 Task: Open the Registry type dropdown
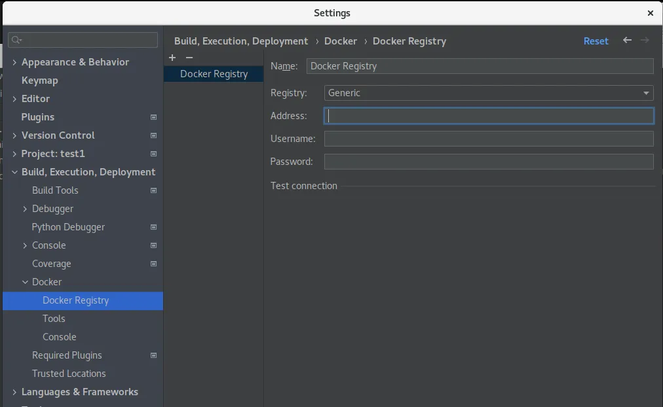[489, 93]
